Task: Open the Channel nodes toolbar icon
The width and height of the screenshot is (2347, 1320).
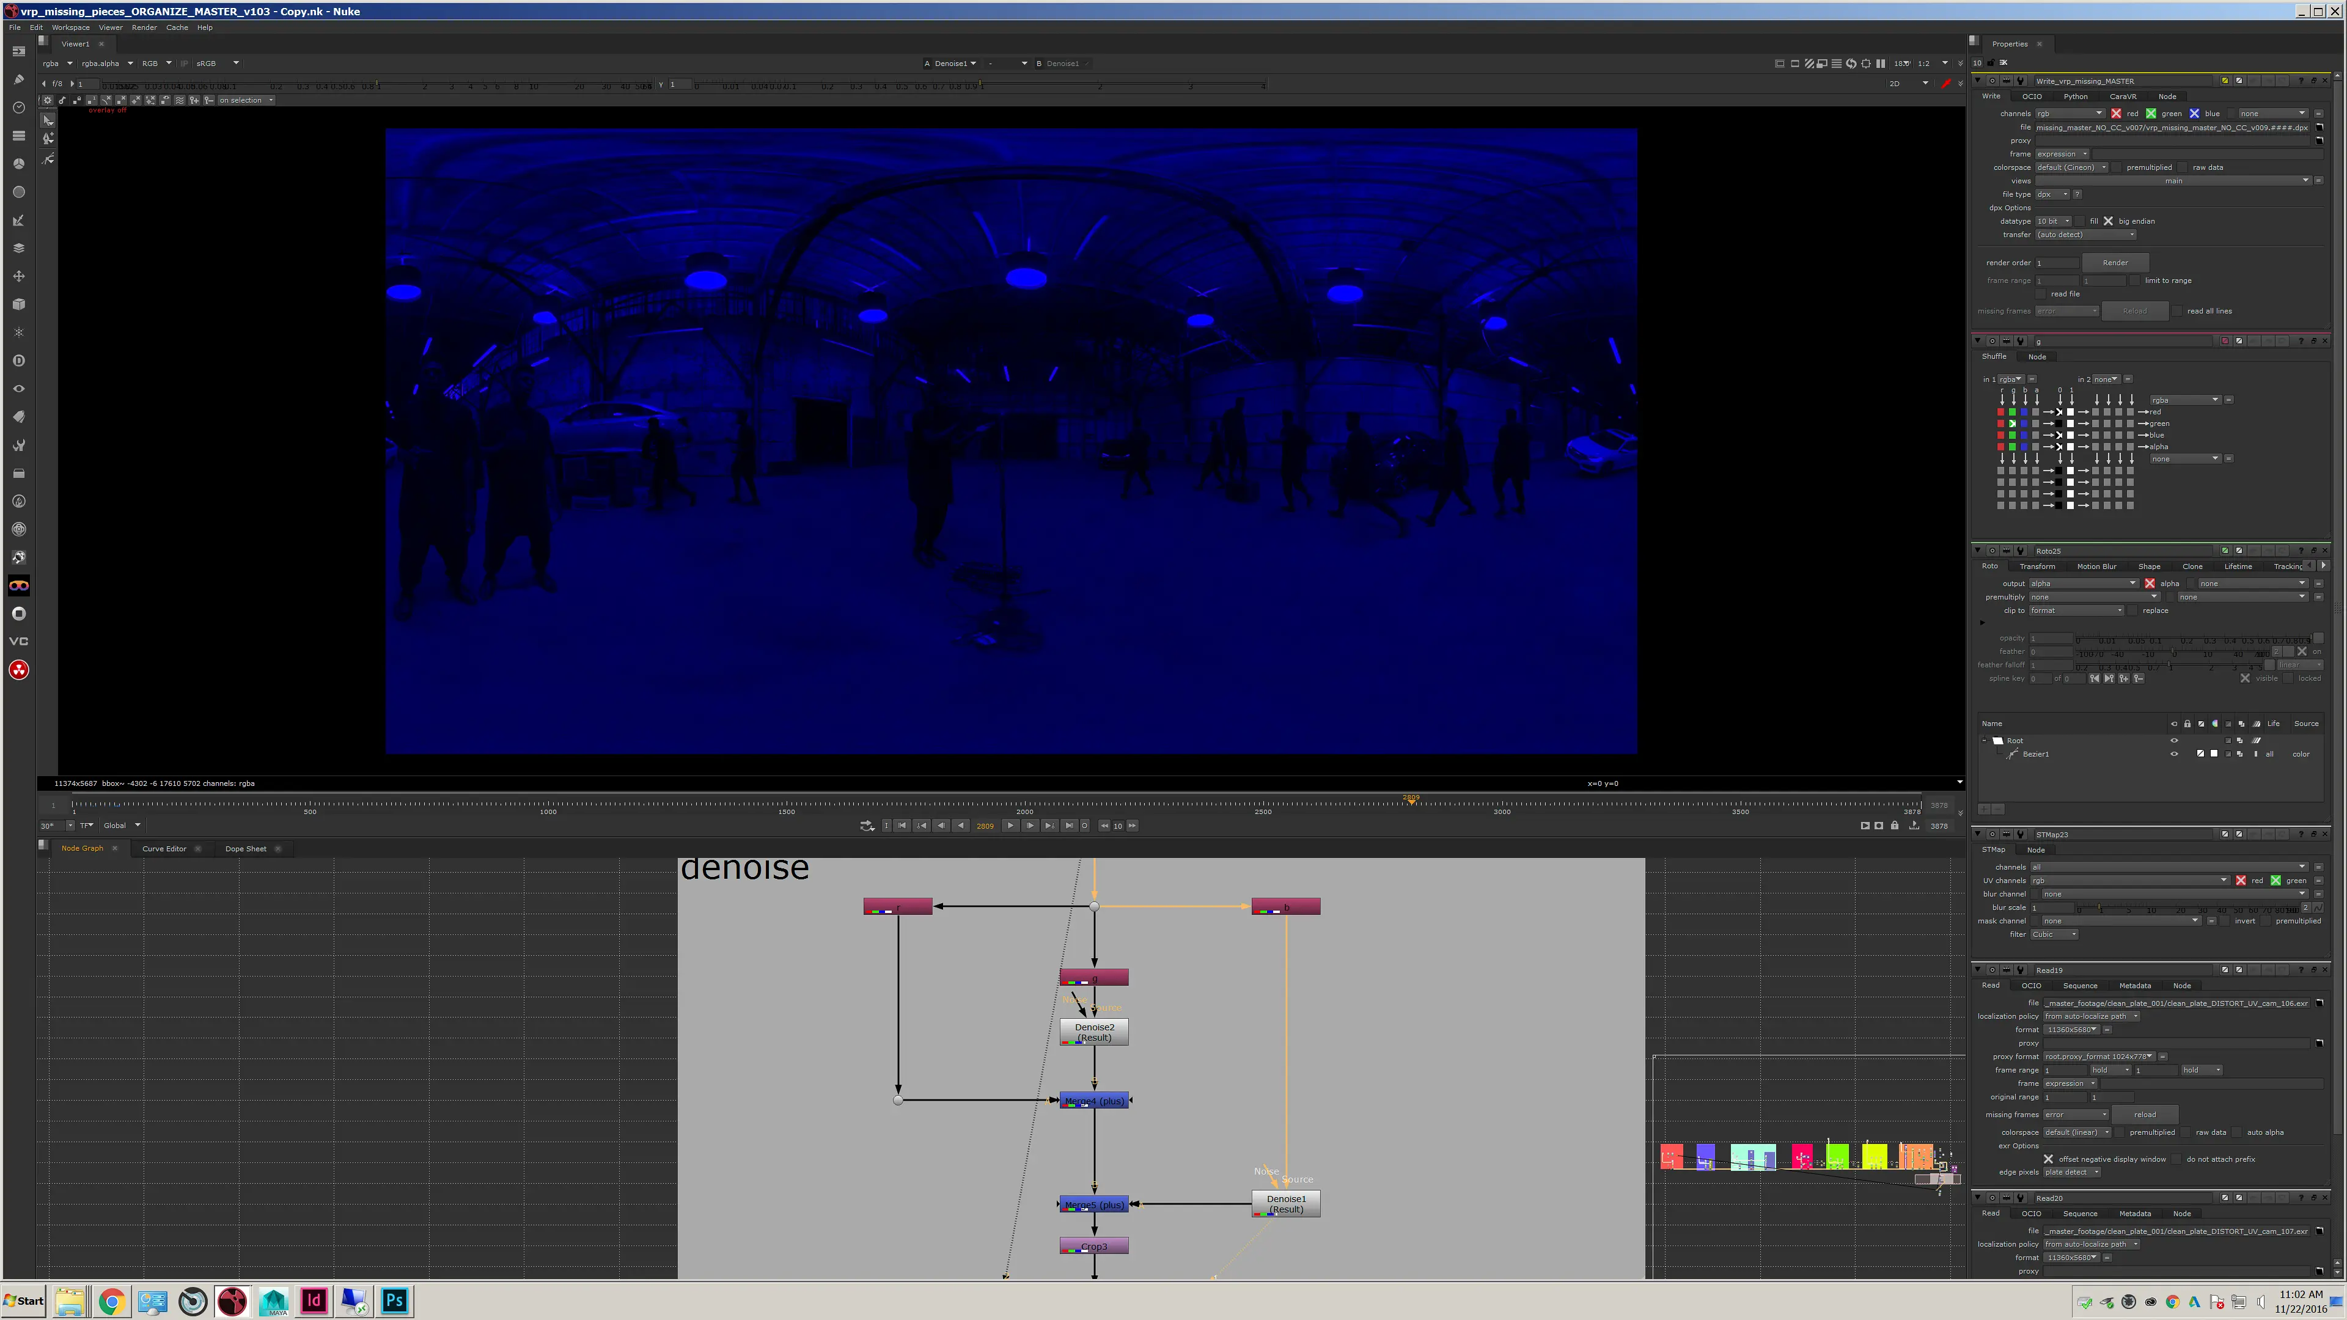Action: [18, 136]
